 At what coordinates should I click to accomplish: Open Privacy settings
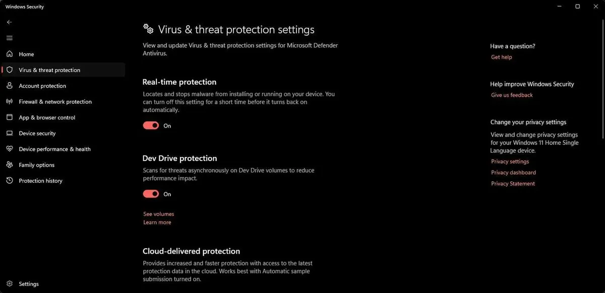[510, 161]
